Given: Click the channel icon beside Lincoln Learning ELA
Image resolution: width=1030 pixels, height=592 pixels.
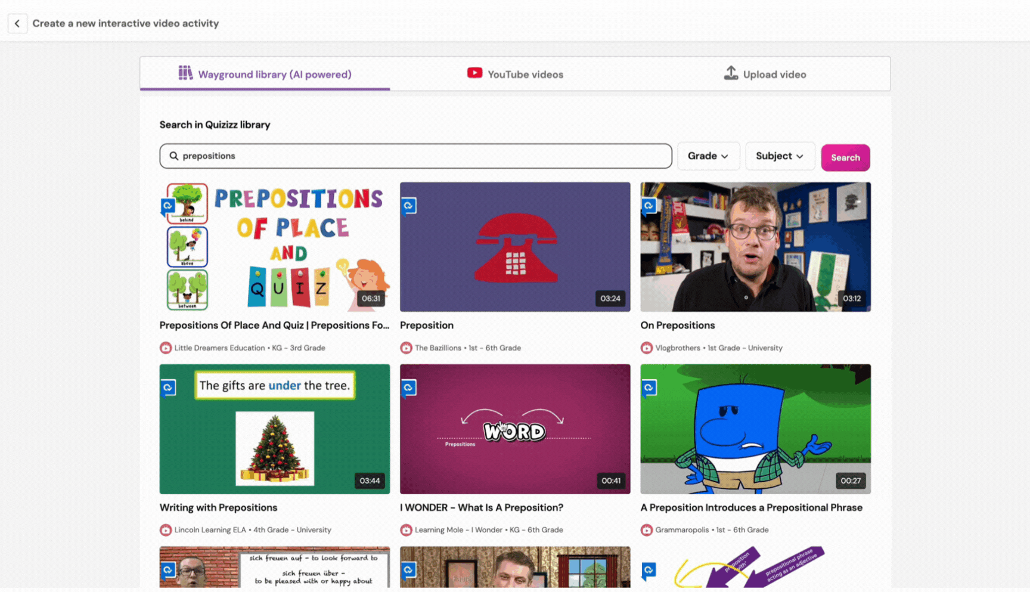Looking at the screenshot, I should pos(166,529).
